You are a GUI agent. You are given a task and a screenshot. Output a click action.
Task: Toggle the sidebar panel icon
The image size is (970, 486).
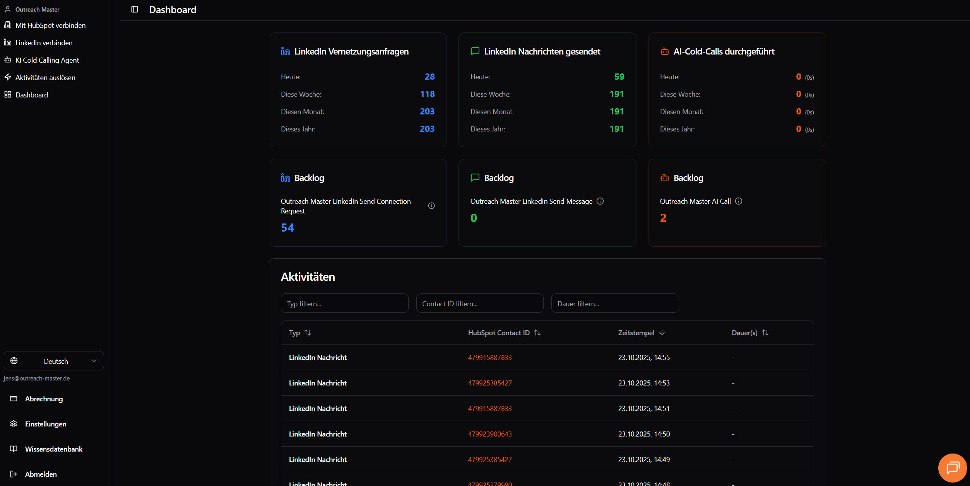click(135, 9)
